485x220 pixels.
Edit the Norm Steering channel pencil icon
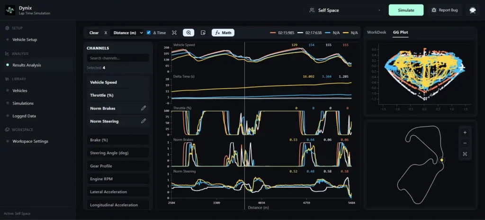[x=143, y=121]
